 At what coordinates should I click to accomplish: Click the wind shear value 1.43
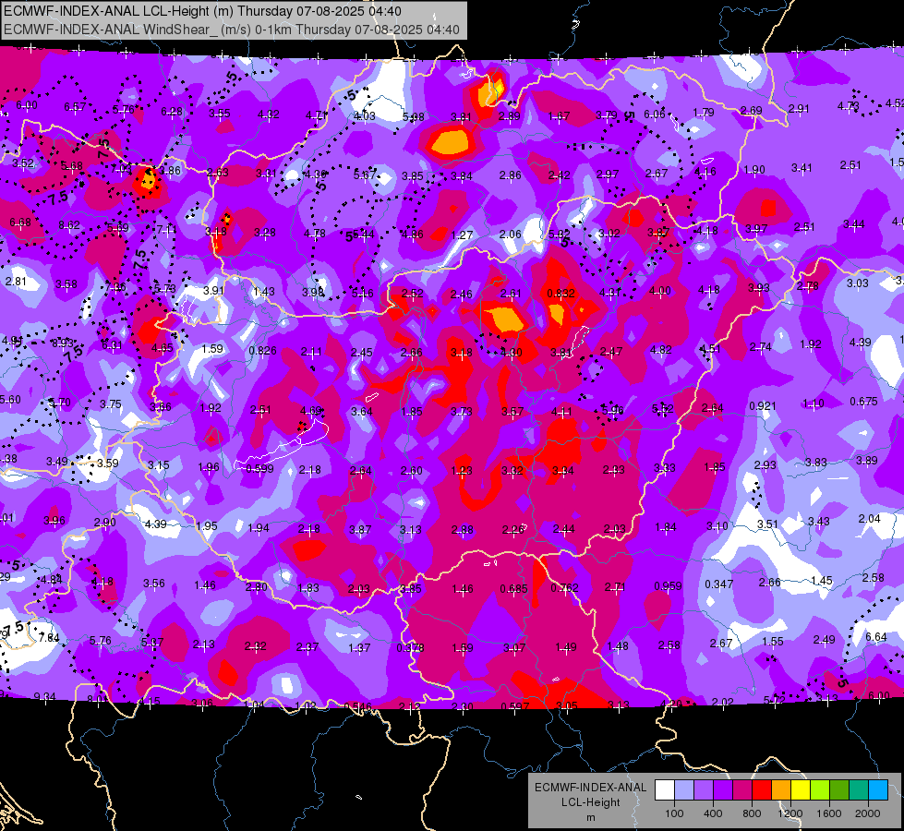[x=263, y=291]
